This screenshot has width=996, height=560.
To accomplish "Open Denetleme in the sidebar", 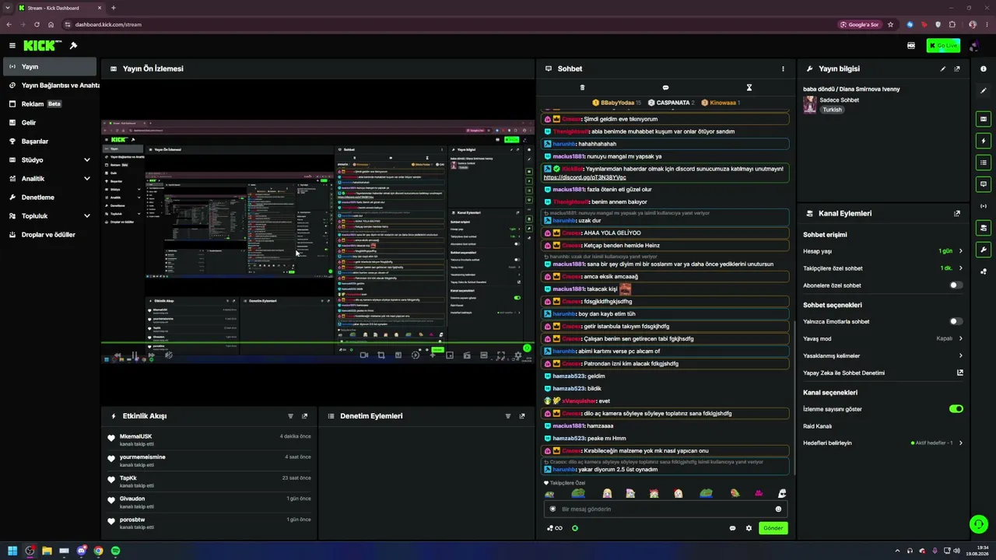I will pos(50,198).
